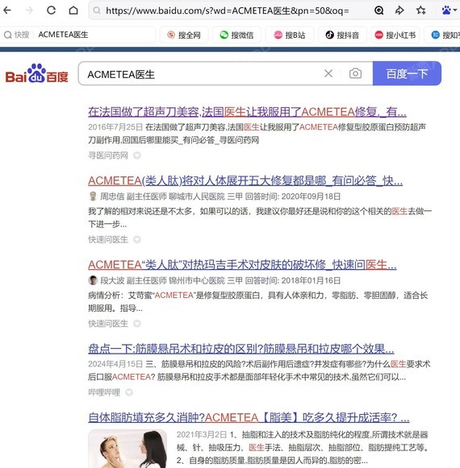The image size is (460, 468).
Task: Clear the search box with the X icon
Action: tap(328, 73)
